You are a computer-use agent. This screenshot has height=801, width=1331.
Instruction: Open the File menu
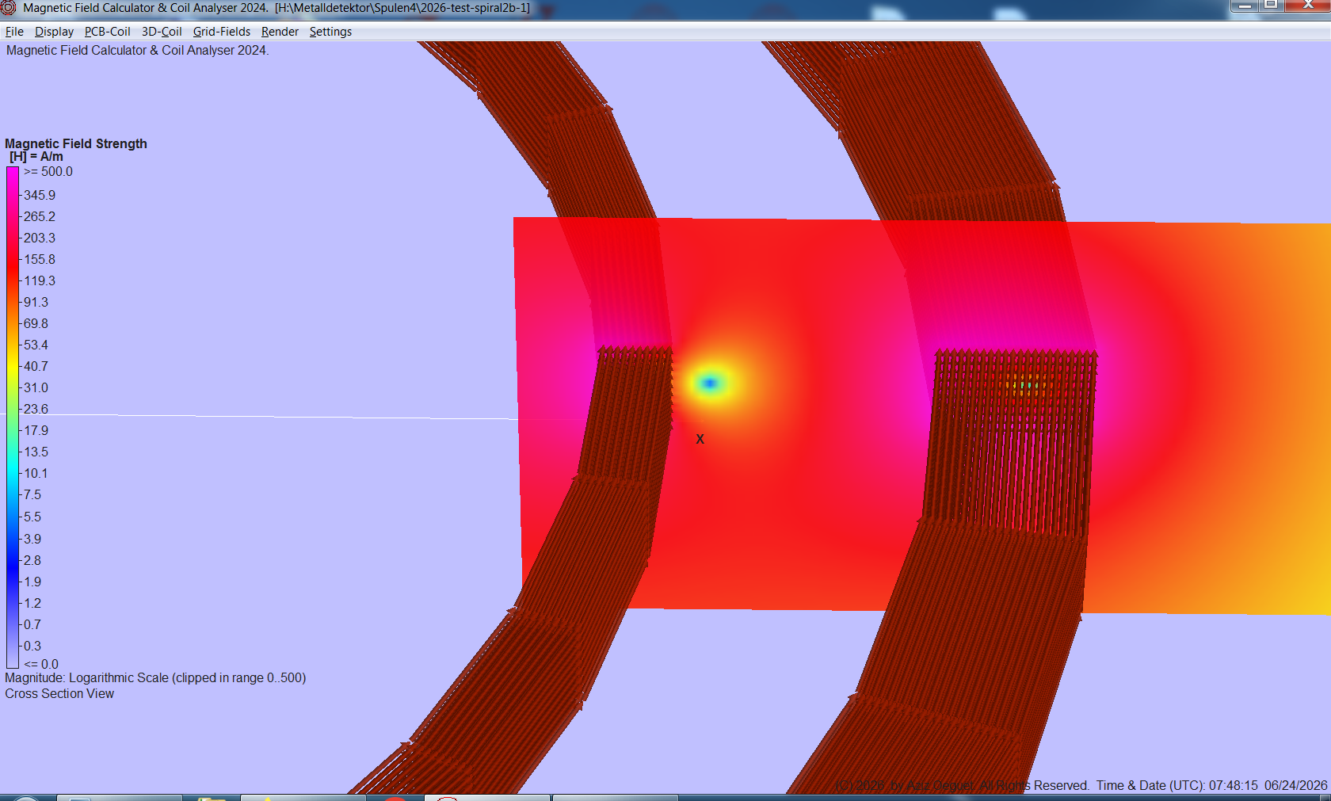(x=14, y=32)
